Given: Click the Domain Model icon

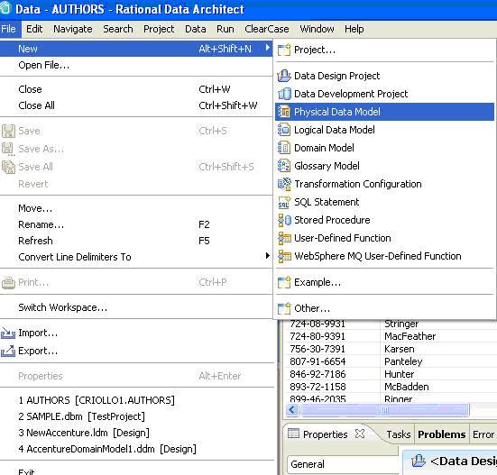Looking at the screenshot, I should (284, 148).
